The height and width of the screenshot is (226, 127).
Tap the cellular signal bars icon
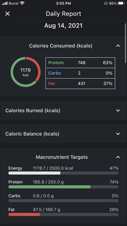coord(5,3)
